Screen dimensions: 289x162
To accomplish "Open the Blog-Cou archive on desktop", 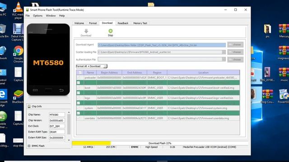I will (267, 94).
